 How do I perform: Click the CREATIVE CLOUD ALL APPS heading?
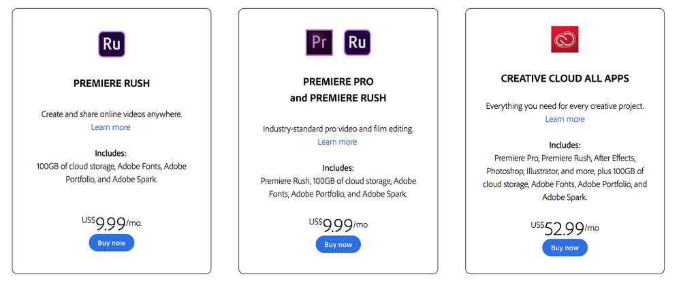565,78
